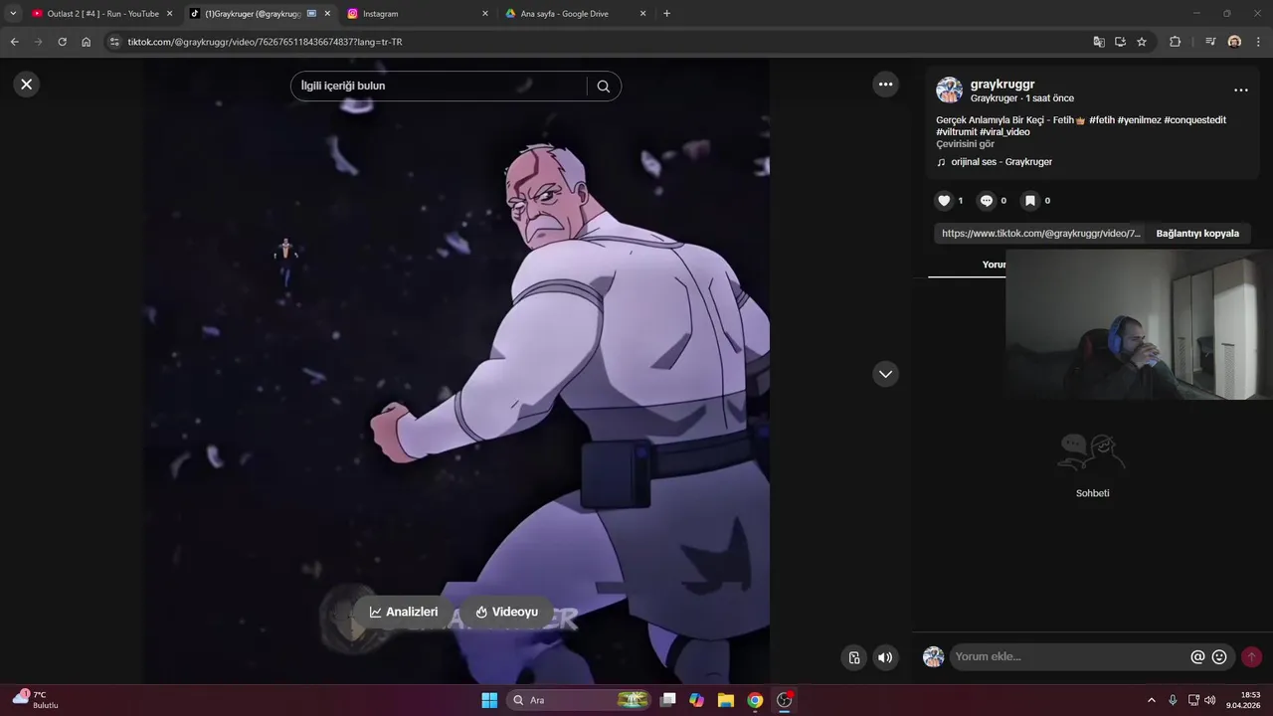Click Çevirisini gör translation link
This screenshot has height=716, width=1273.
pos(965,144)
